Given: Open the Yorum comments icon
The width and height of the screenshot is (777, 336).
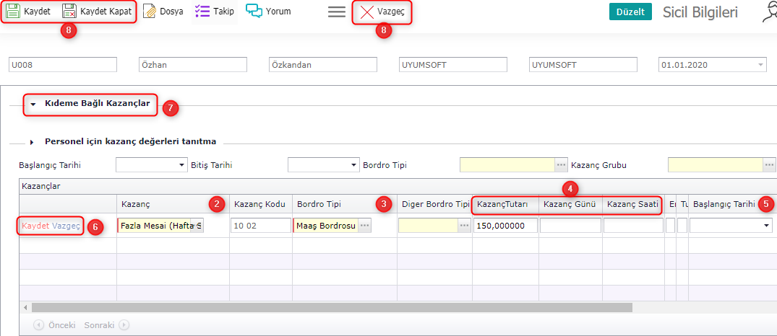Looking at the screenshot, I should (254, 12).
